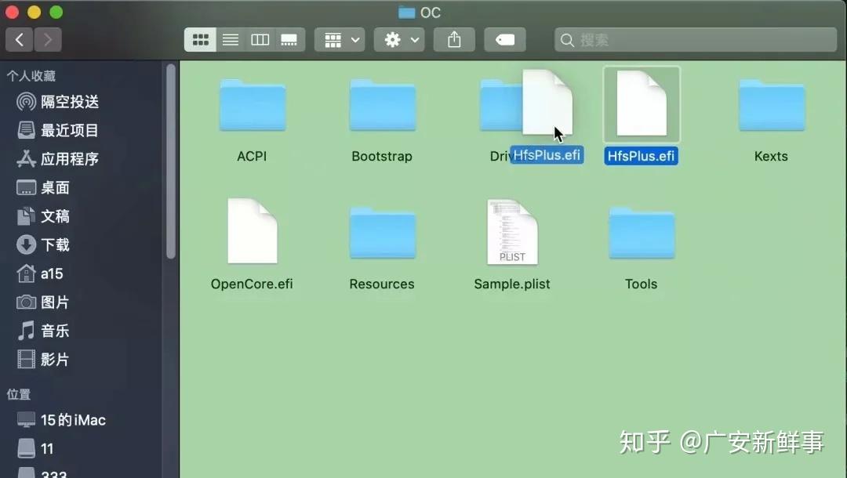Switch to gallery view in the toolbar
The height and width of the screenshot is (478, 847).
pyautogui.click(x=289, y=39)
